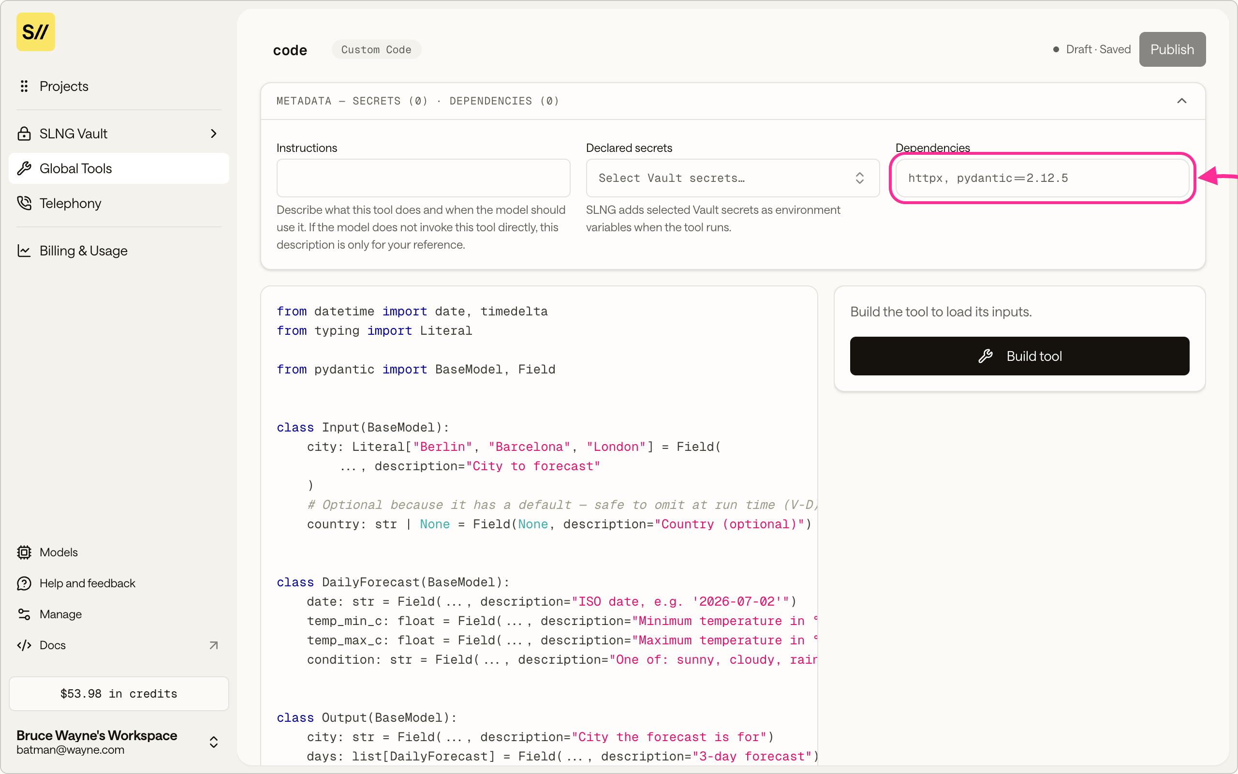Open the Docs link
The width and height of the screenshot is (1238, 774).
(x=118, y=645)
